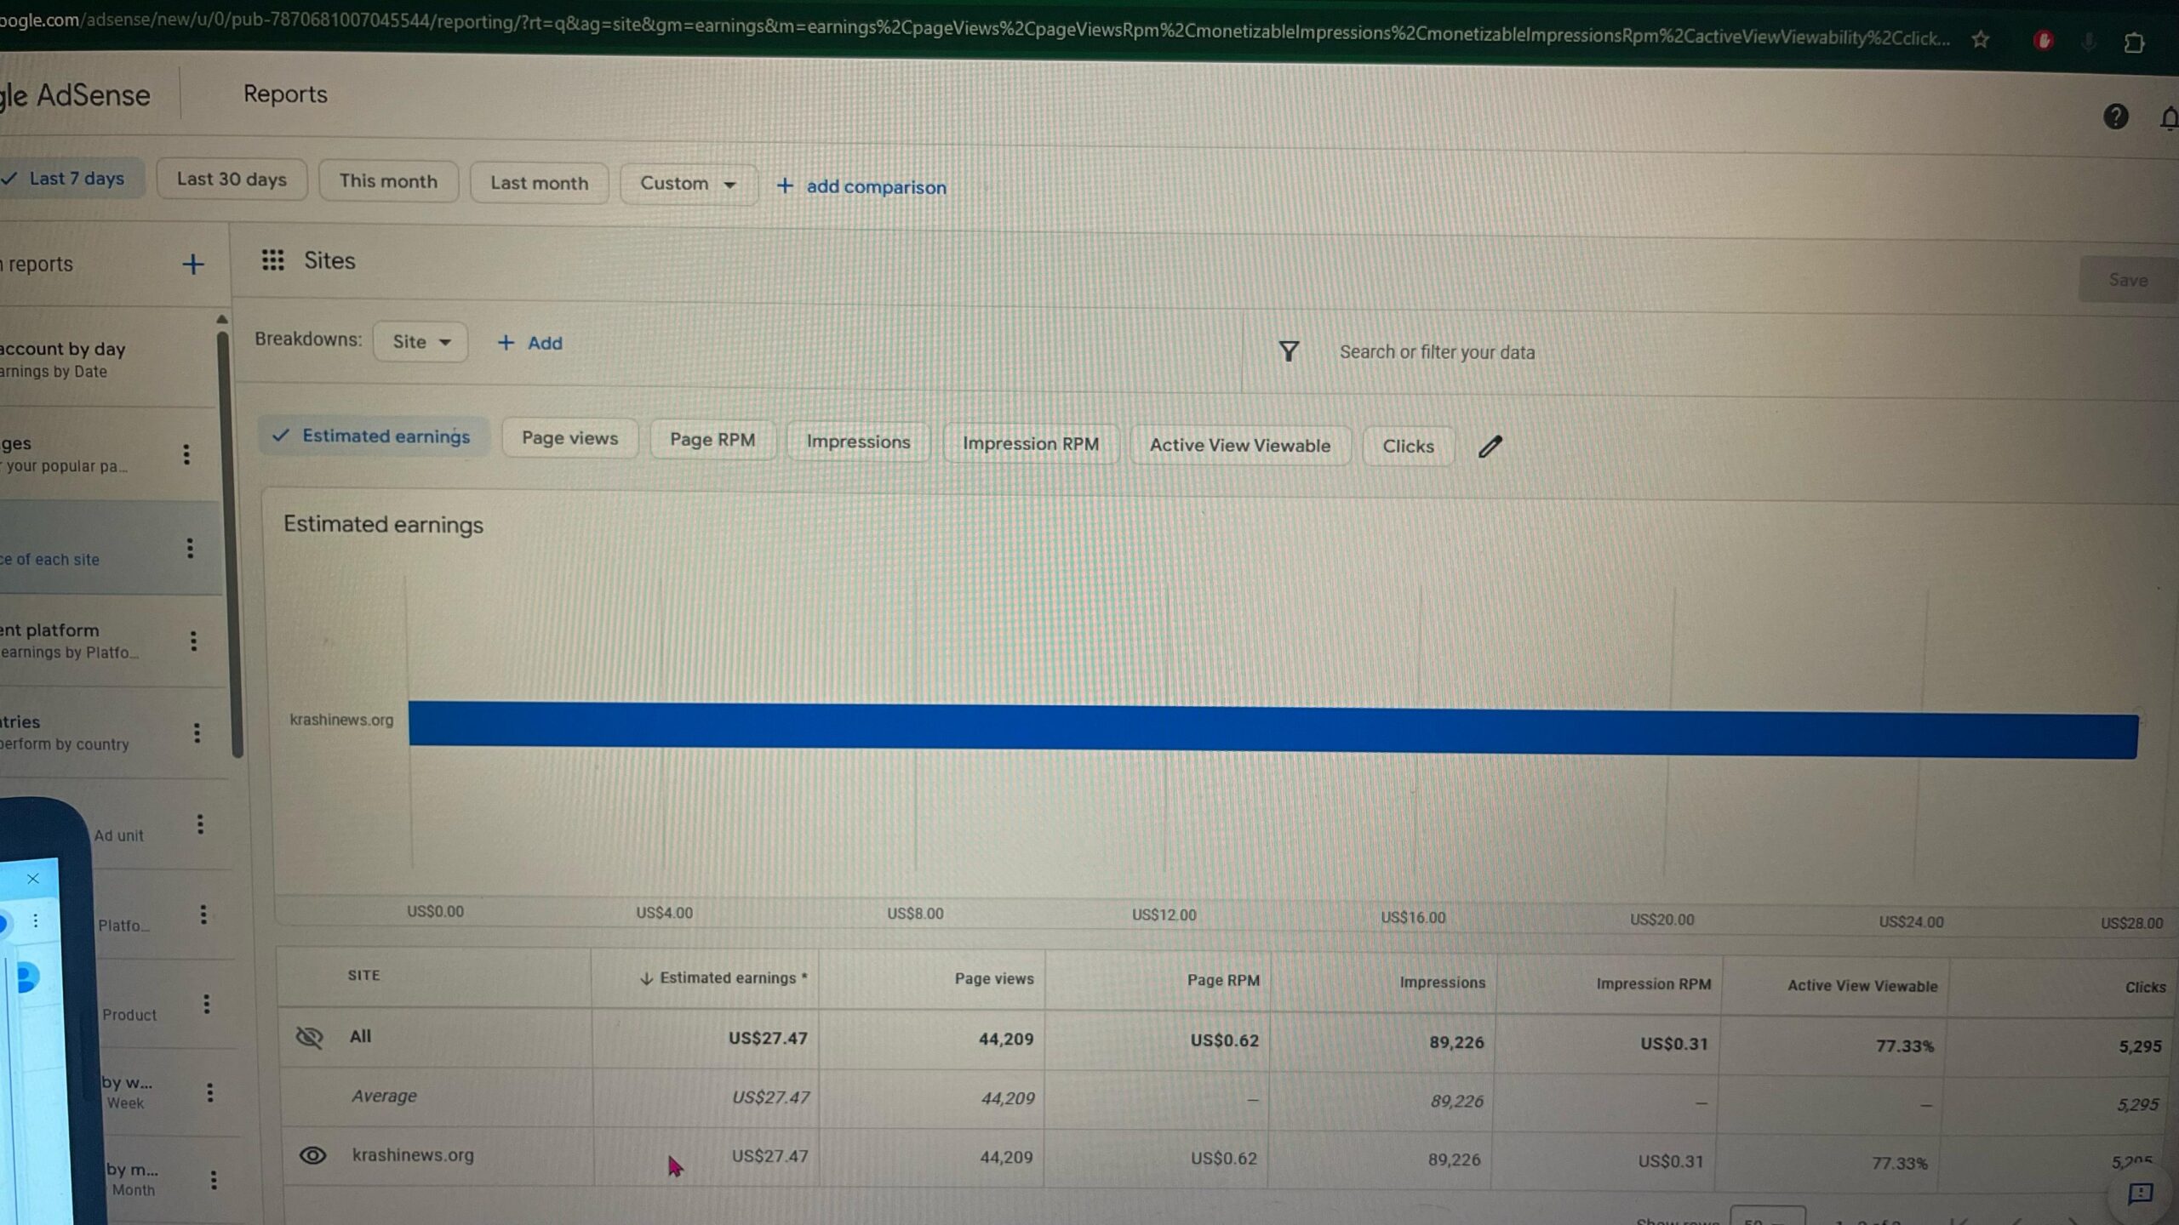This screenshot has width=2179, height=1225.
Task: Click the All row earnings US$27.47
Action: click(768, 1039)
